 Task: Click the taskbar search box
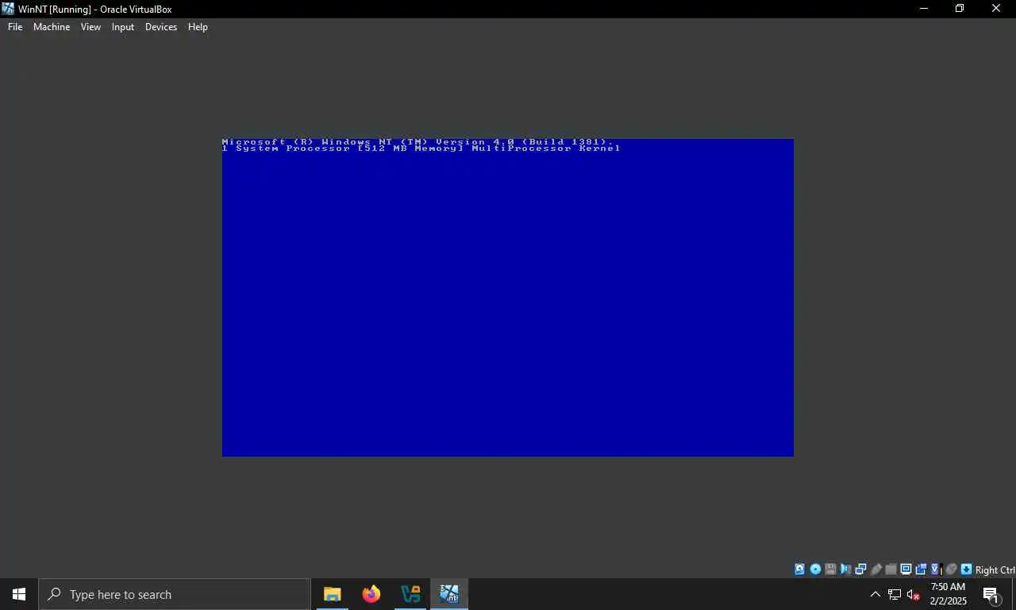point(175,594)
